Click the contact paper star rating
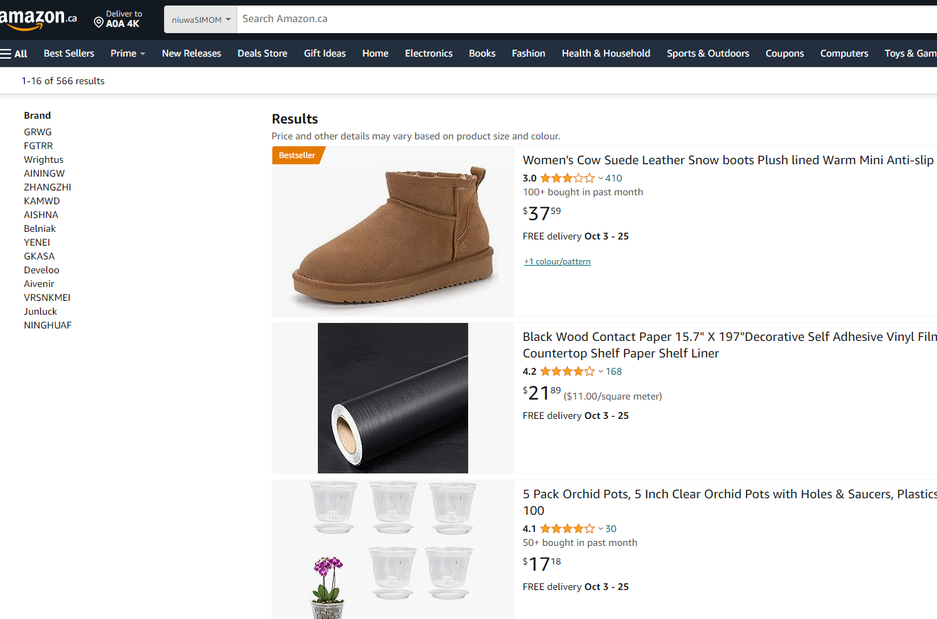 click(567, 371)
